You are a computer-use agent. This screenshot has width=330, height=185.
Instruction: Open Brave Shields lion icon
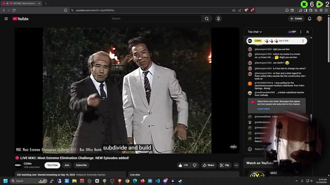tap(246, 10)
